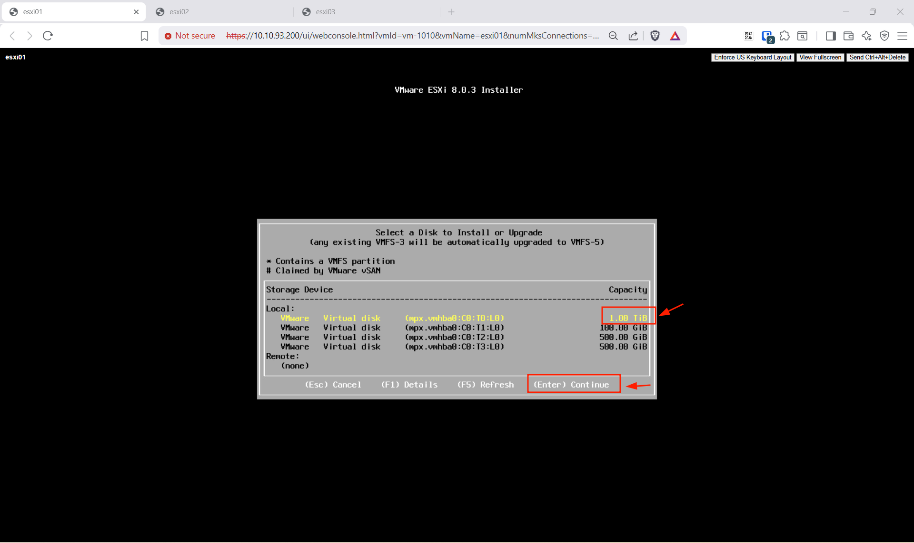
Task: Go back using the browser back arrow
Action: pyautogui.click(x=13, y=36)
